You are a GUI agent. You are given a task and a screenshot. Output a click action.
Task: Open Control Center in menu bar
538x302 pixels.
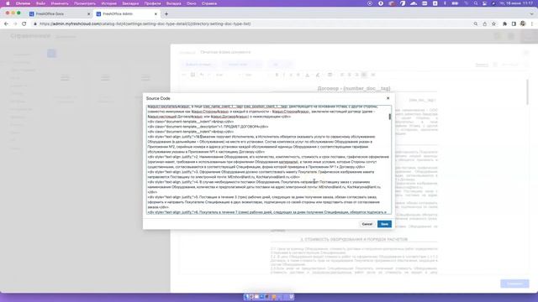(484, 3)
